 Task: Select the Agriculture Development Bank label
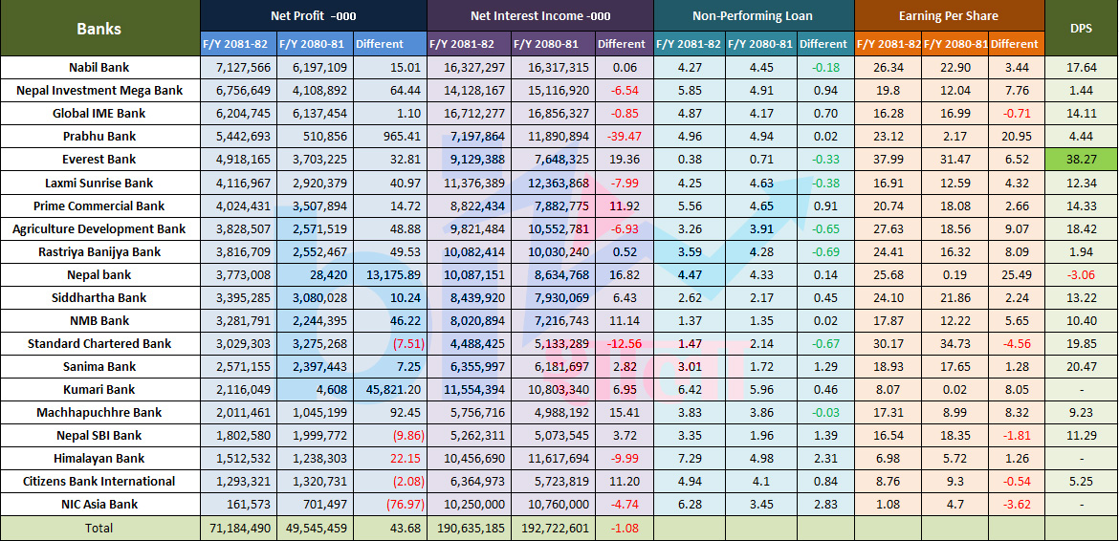pos(99,228)
